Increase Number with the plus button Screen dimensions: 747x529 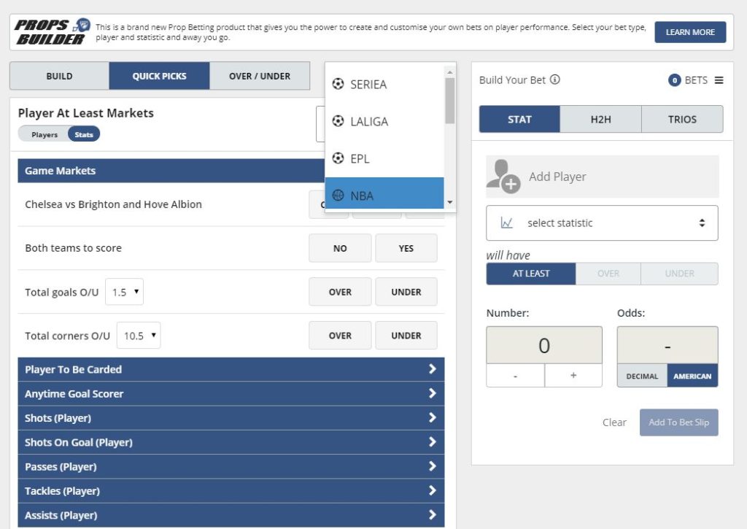pyautogui.click(x=573, y=376)
